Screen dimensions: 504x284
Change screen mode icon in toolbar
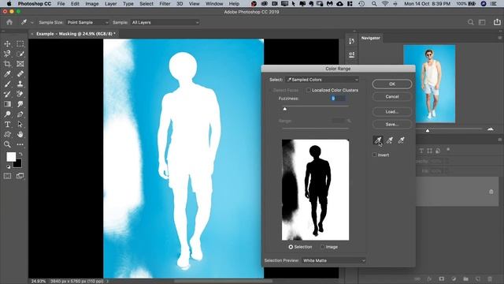pyautogui.click(x=20, y=176)
